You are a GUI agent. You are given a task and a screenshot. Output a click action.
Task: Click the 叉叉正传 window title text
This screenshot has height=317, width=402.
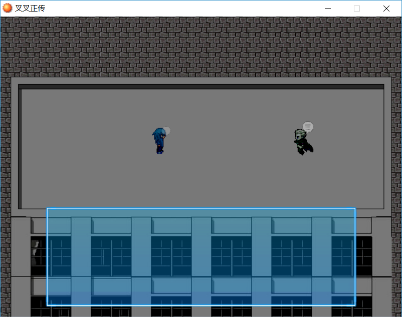(x=30, y=8)
